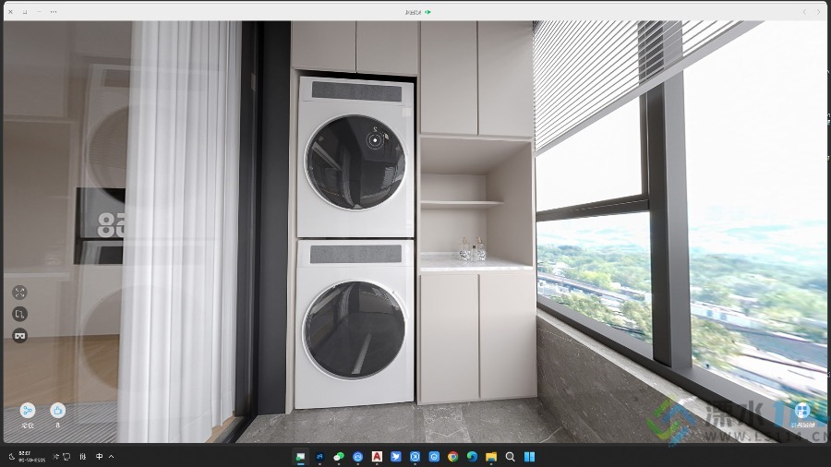
Task: Click the forward arrow in title bar
Action: click(x=818, y=11)
